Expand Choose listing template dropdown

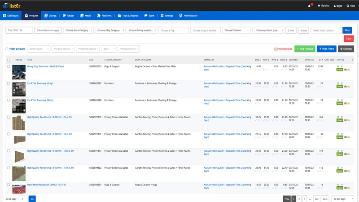point(142,30)
